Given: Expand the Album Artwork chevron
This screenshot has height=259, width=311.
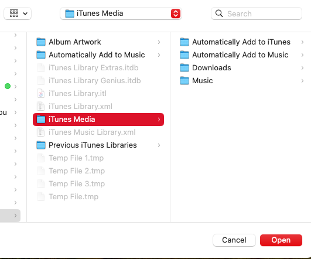Looking at the screenshot, I should pyautogui.click(x=159, y=42).
